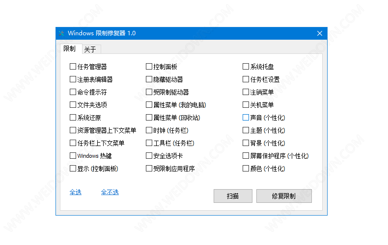388x245 pixels.
Task: Check 属性菜单 (回收站) checkbox
Action: [149, 118]
